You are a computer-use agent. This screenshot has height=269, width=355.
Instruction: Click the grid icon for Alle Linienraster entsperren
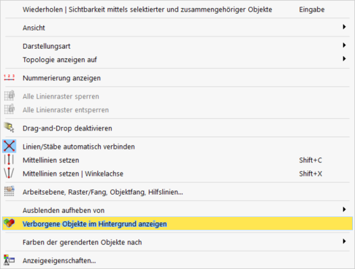(9, 109)
